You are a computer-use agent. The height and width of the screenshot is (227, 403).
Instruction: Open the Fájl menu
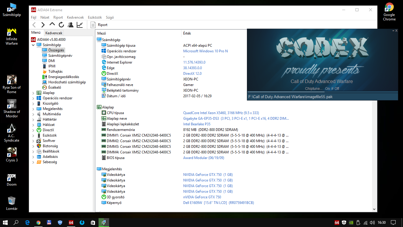point(34,17)
